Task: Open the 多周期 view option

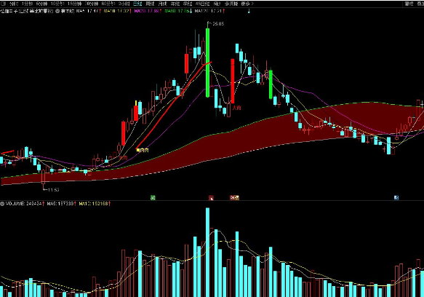Action: pos(231,4)
